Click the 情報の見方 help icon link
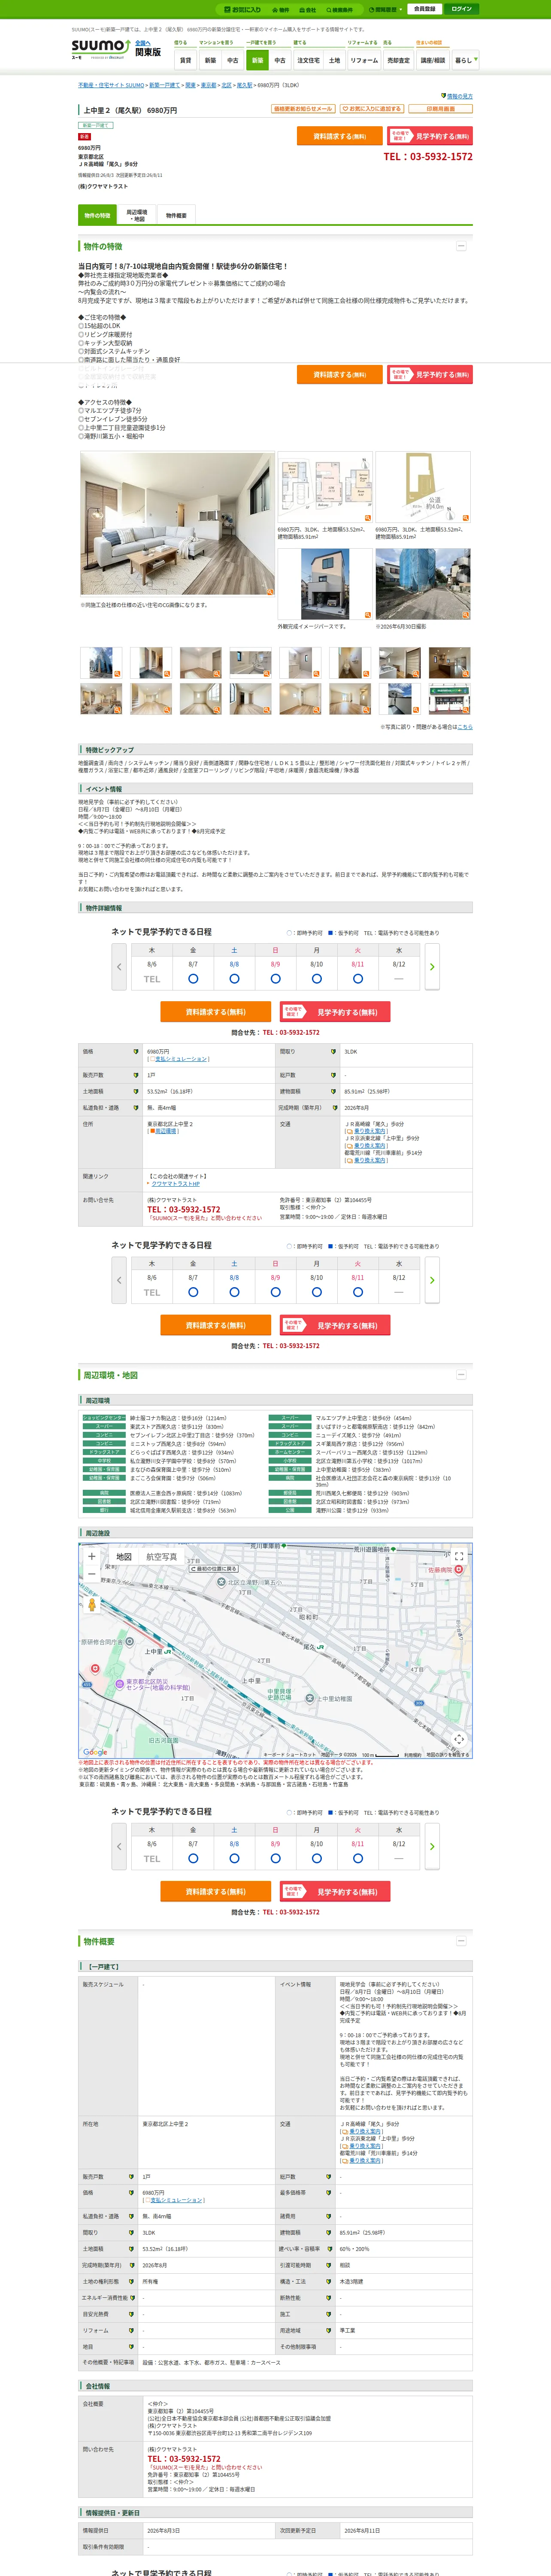Viewport: 551px width, 2576px height. pyautogui.click(x=457, y=96)
